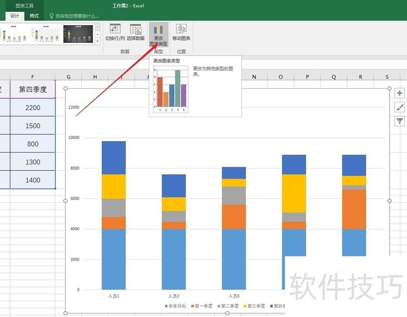Viewport: 407px width, 317px height.
Task: Click the 全年目标 legend entry
Action: 176,306
